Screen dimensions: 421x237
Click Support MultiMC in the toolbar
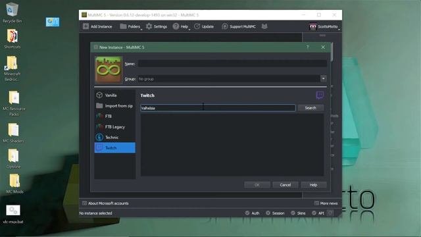point(239,26)
